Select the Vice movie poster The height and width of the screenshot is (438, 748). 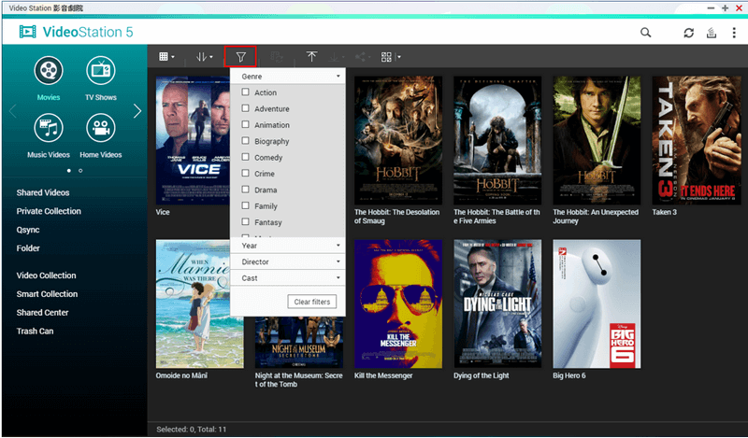(x=193, y=140)
